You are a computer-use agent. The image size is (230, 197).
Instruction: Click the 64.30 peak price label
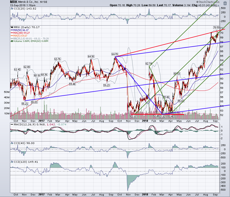coord(91,56)
